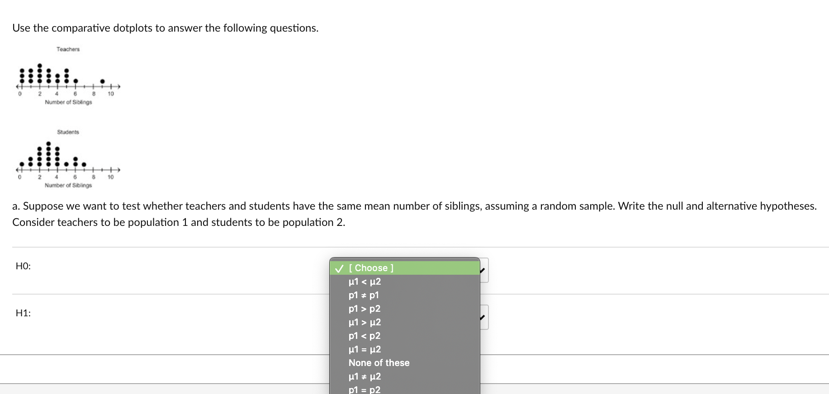Choose μ1 ≠ μ2 from the dropdown
The height and width of the screenshot is (394, 829).
364,376
